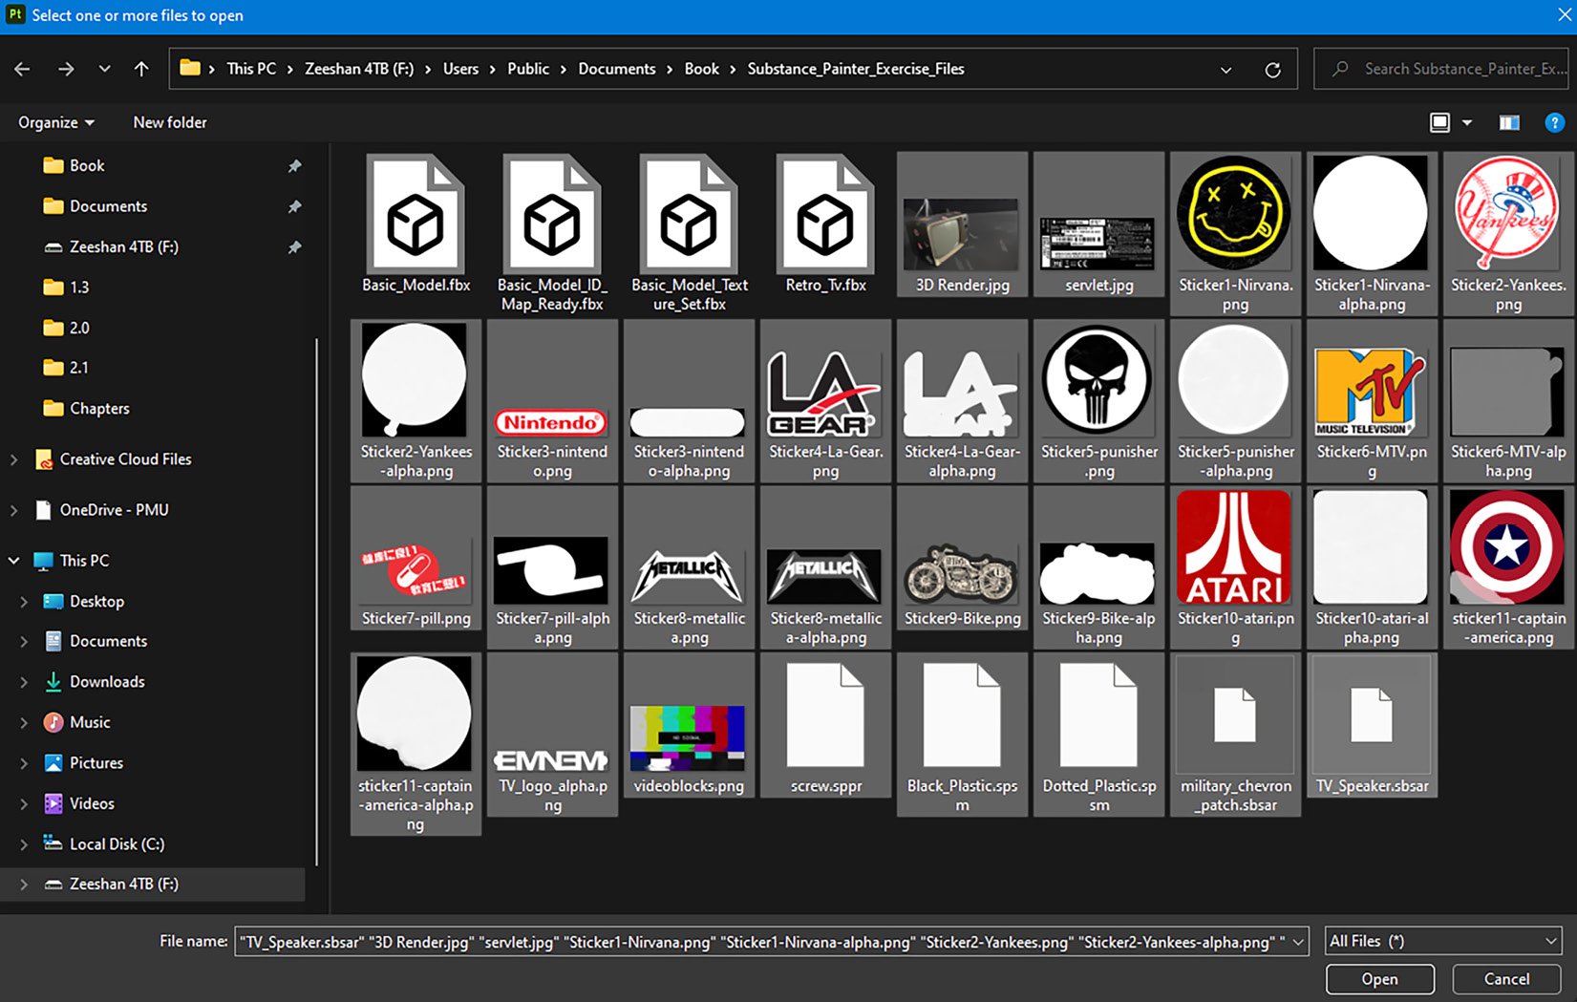This screenshot has width=1577, height=1002.
Task: Expand OneDrive - PMU tree node
Action: click(13, 510)
